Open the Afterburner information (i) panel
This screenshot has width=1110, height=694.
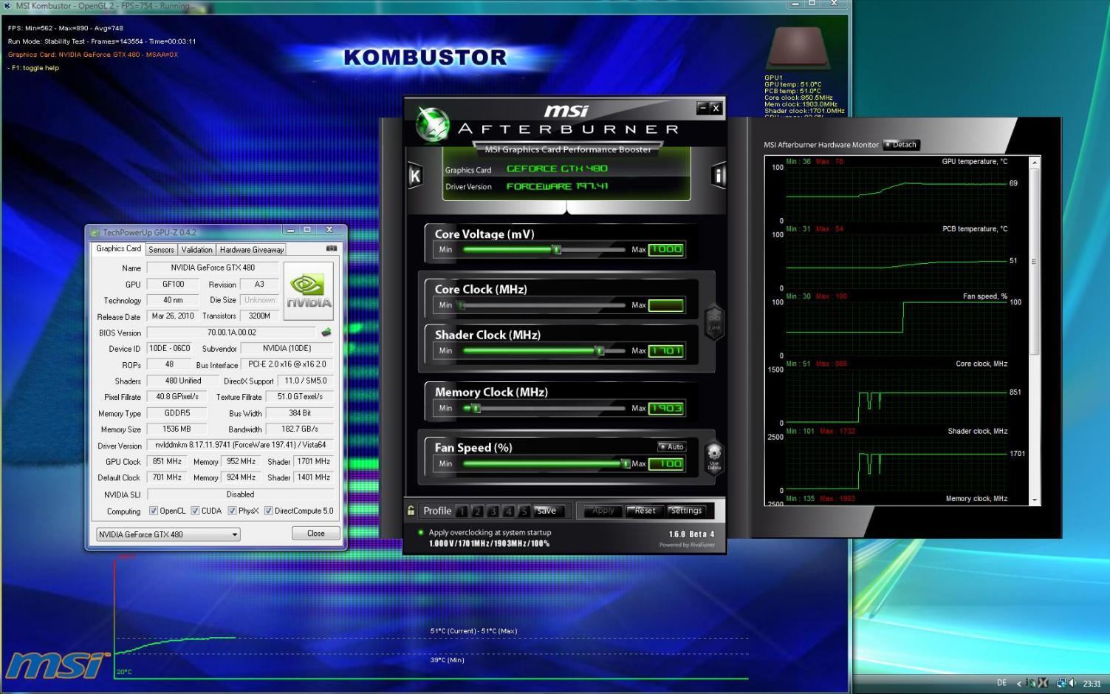click(x=718, y=176)
